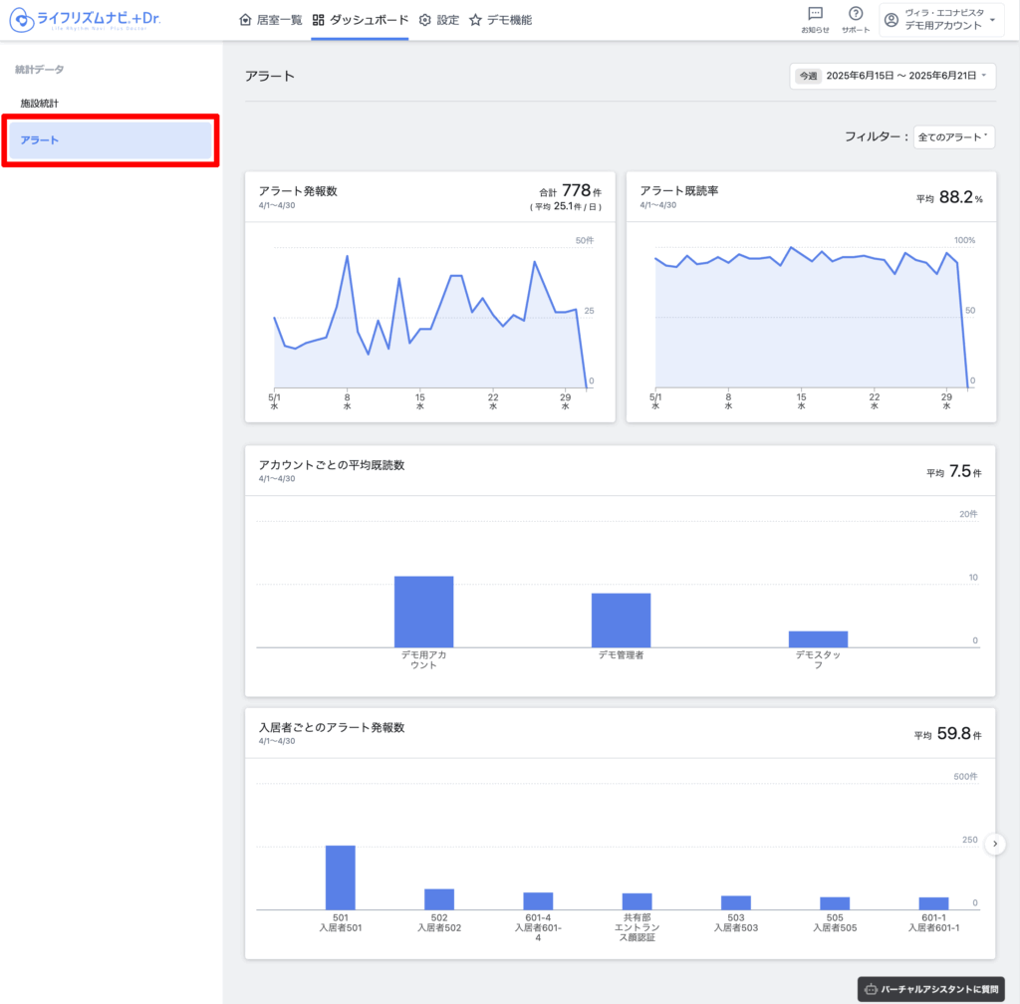Click 入居者ごとのアラート発報数 title
1020x1004 pixels.
(332, 728)
